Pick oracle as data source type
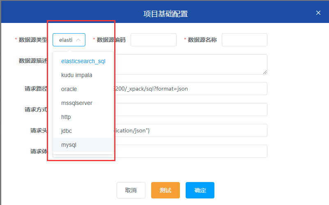Screen dimensions: 329x205 click(69, 89)
